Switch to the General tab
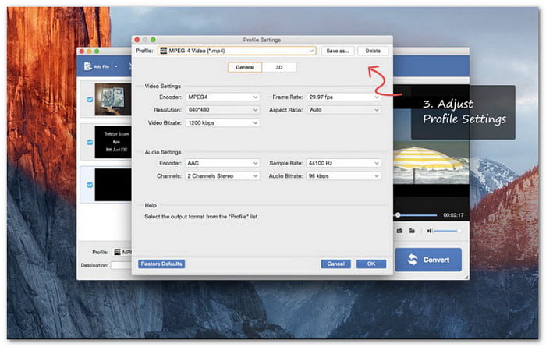Image resolution: width=546 pixels, height=347 pixels. pyautogui.click(x=245, y=68)
